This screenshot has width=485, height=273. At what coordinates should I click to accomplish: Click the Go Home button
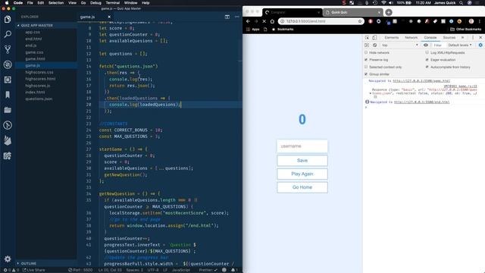click(302, 187)
